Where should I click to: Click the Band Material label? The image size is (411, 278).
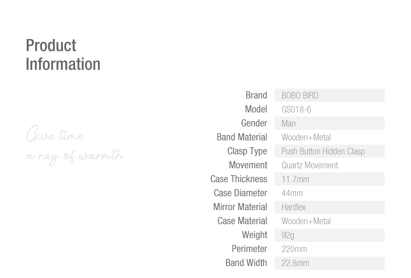242,137
